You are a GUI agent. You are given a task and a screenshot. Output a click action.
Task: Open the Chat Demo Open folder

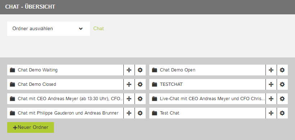207,70
